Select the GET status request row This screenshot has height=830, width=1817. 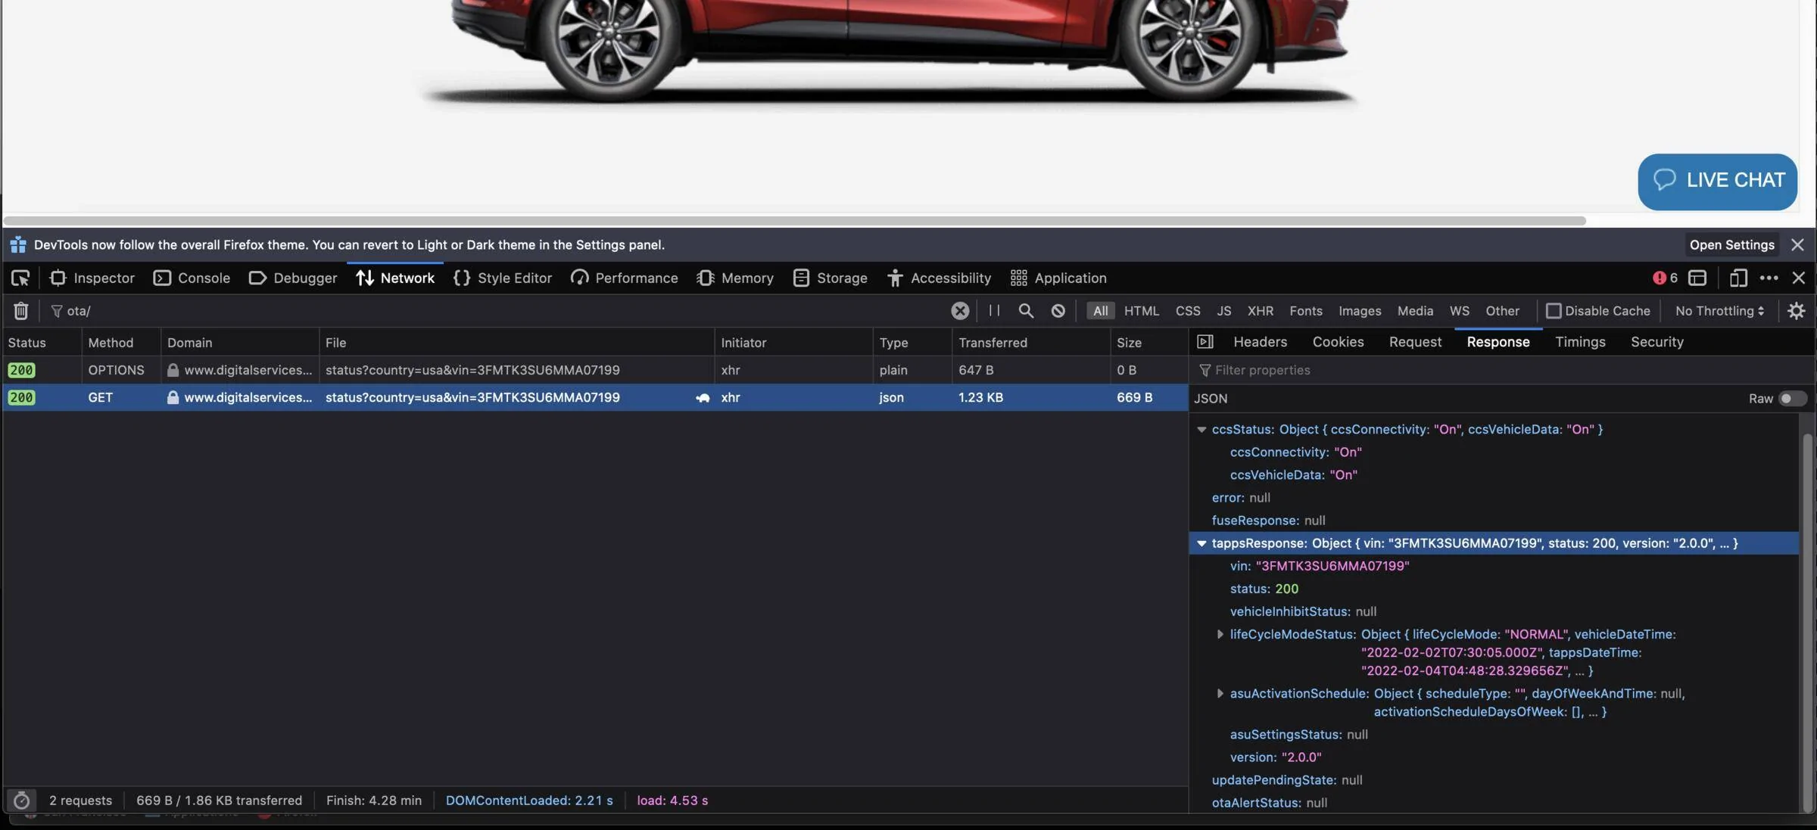[595, 397]
